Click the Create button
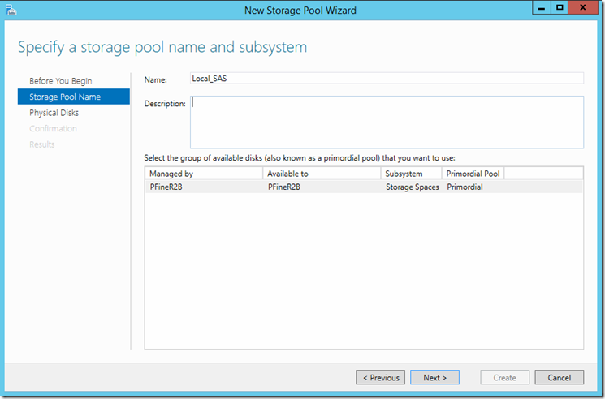The width and height of the screenshot is (605, 399). pos(504,377)
